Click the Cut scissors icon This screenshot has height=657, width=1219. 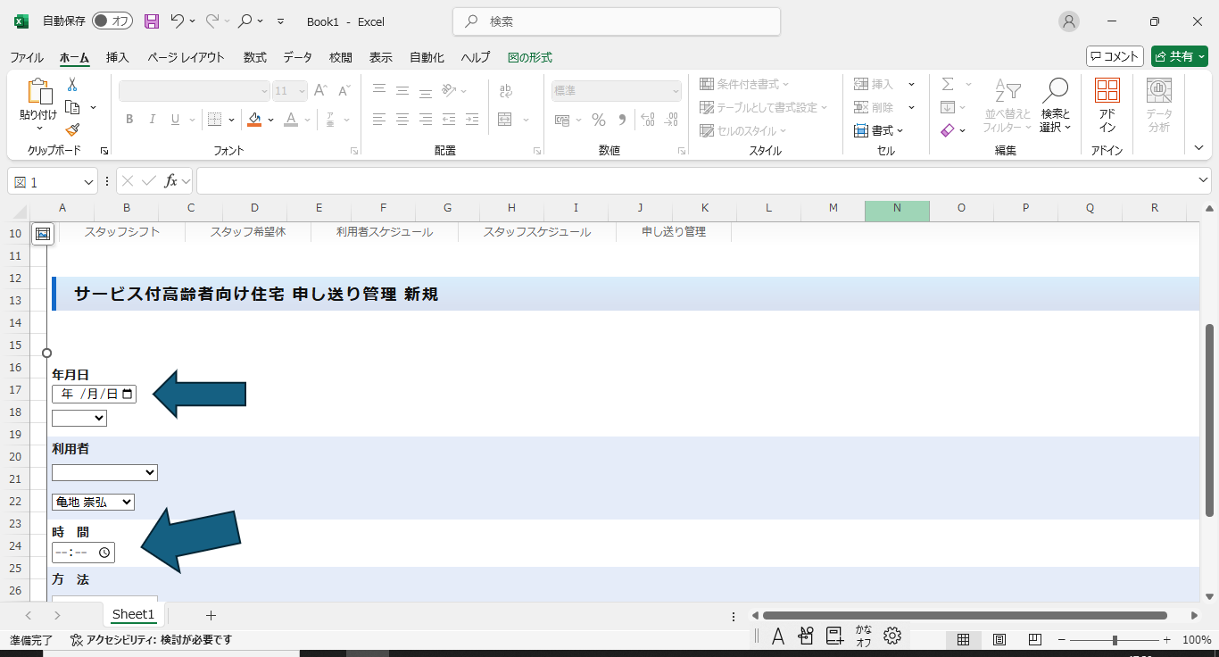[x=72, y=84]
